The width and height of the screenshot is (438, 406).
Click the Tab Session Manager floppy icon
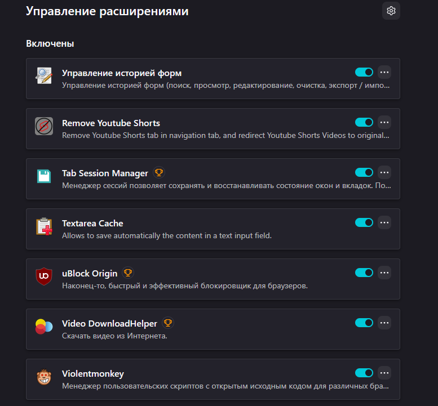click(44, 176)
